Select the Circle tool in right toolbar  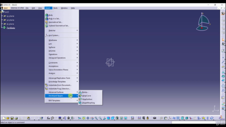pyautogui.click(x=223, y=86)
